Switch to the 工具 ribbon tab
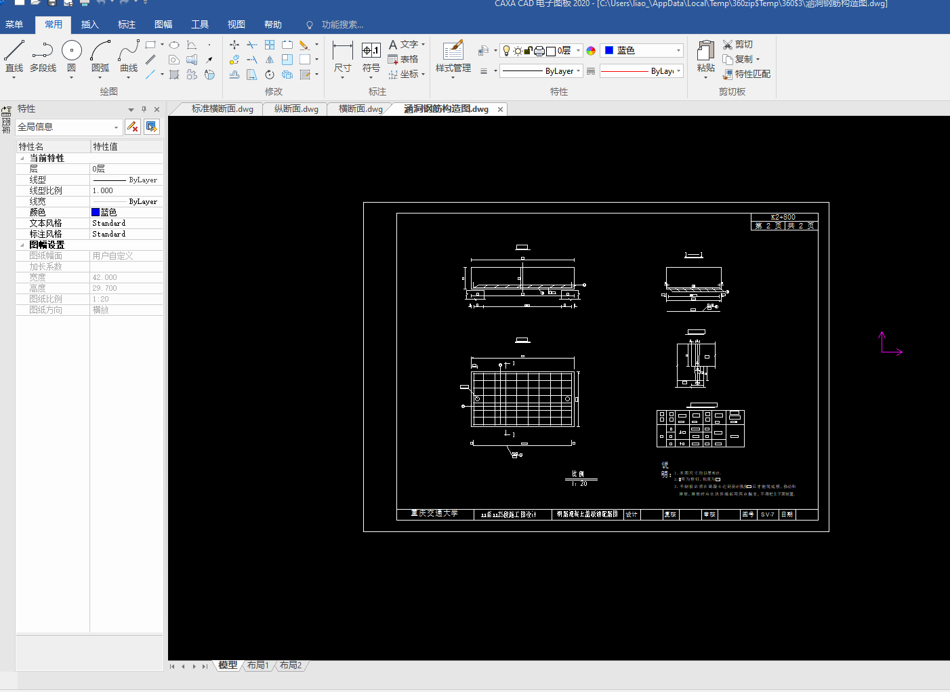950x692 pixels. pos(200,24)
